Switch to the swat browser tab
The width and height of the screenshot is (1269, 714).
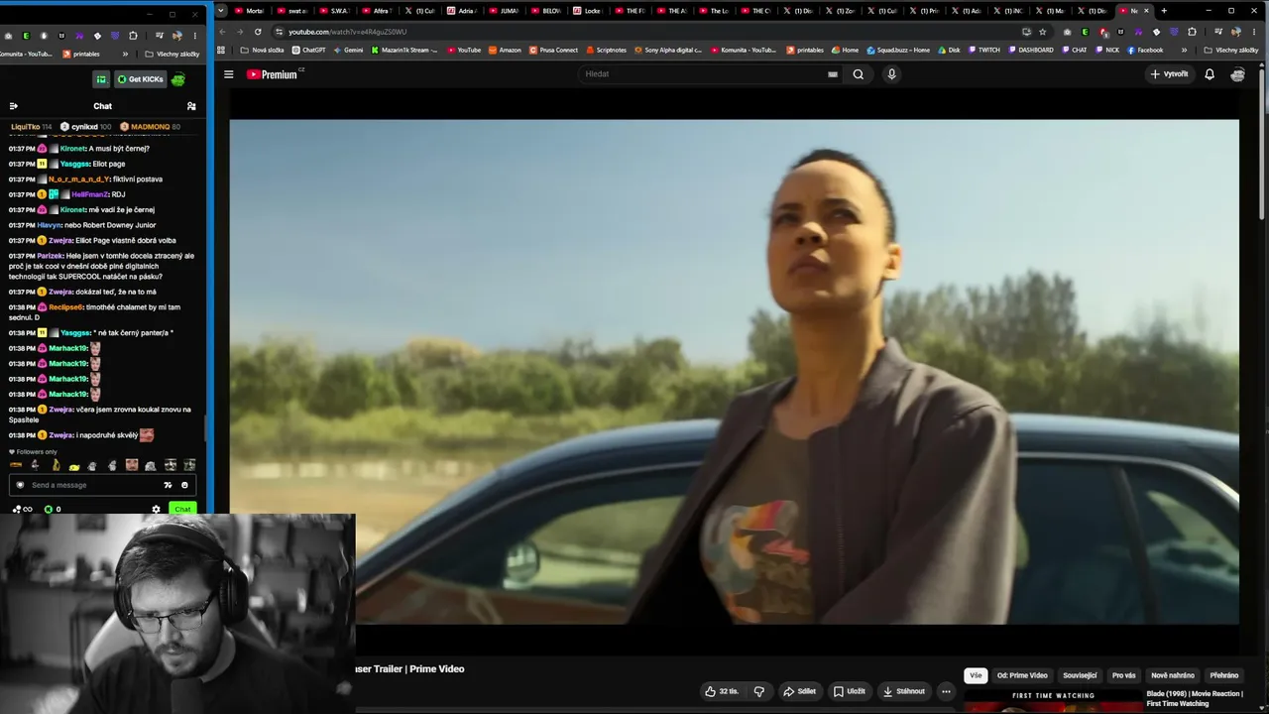point(292,11)
